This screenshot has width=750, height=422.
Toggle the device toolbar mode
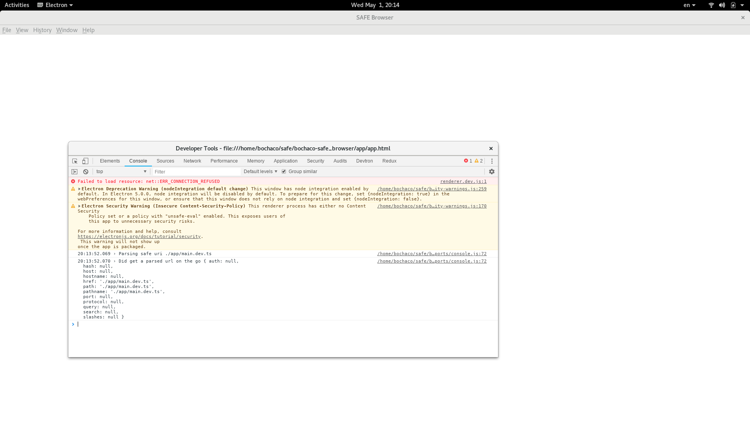point(85,161)
